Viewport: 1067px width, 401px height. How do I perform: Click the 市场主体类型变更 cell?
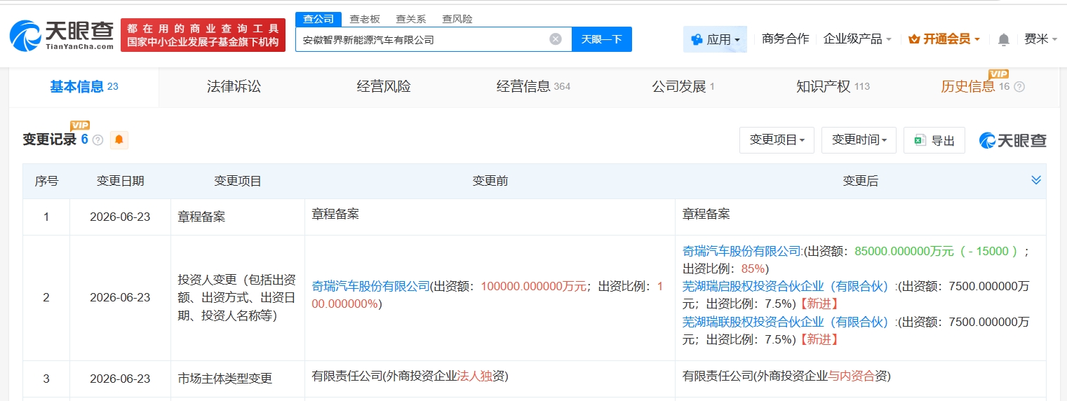[225, 379]
